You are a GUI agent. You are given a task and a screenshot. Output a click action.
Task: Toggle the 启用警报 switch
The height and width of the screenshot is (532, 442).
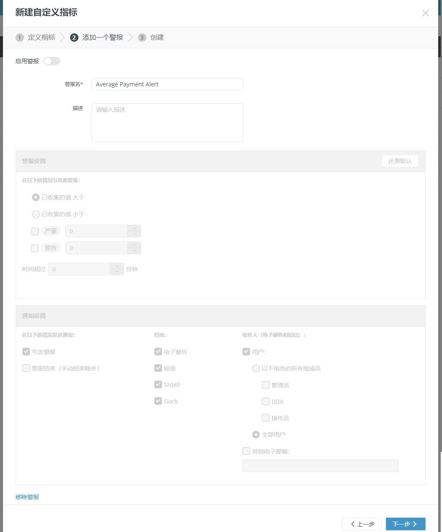(52, 61)
